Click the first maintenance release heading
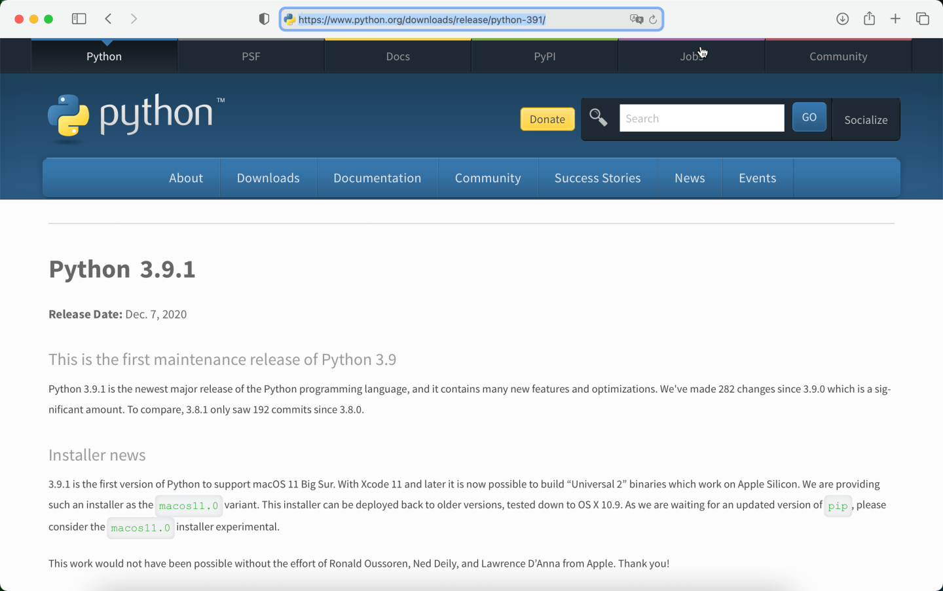Viewport: 943px width, 591px height. 223,360
